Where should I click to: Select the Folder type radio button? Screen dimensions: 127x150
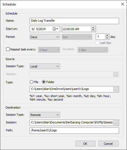click(x=44, y=82)
